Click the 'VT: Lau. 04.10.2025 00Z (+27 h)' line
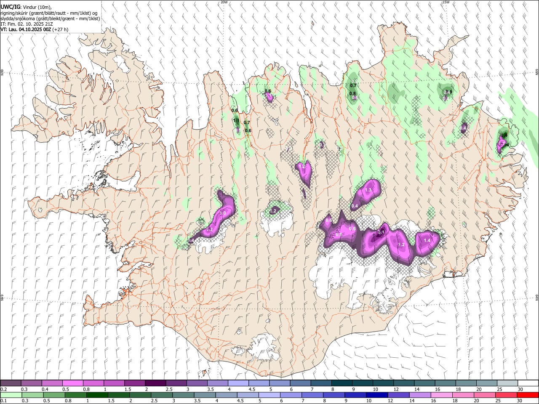The width and height of the screenshot is (539, 404). click(35, 29)
